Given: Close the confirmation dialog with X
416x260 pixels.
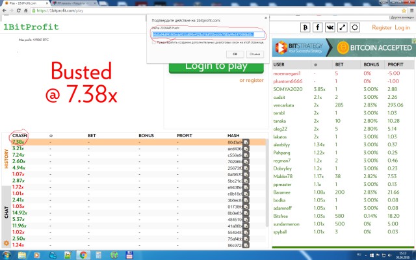Looking at the screenshot, I should tap(266, 18).
